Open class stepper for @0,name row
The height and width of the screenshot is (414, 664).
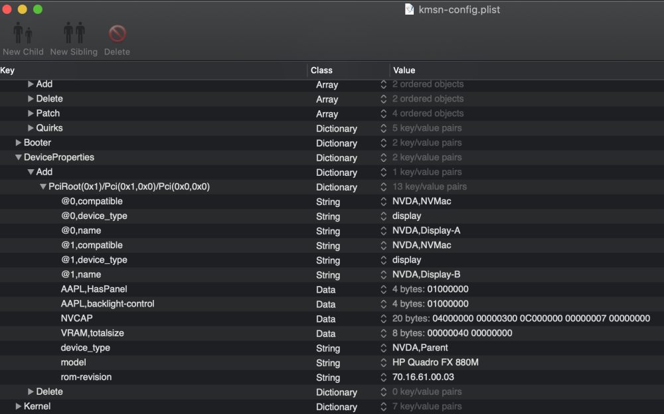[383, 231]
